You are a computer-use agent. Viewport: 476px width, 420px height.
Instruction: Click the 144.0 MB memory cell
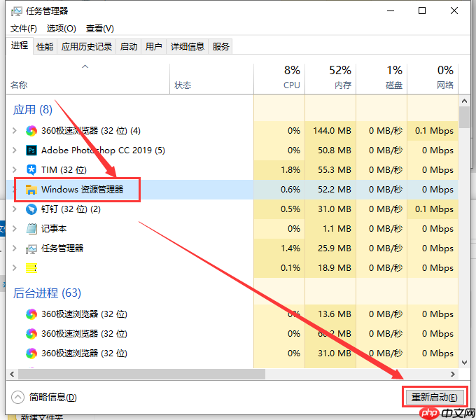332,131
